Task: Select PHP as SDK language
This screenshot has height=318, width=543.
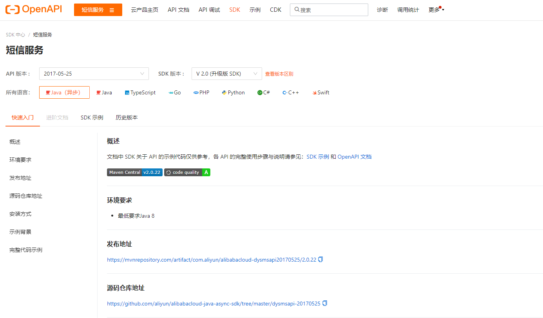Action: click(x=201, y=92)
